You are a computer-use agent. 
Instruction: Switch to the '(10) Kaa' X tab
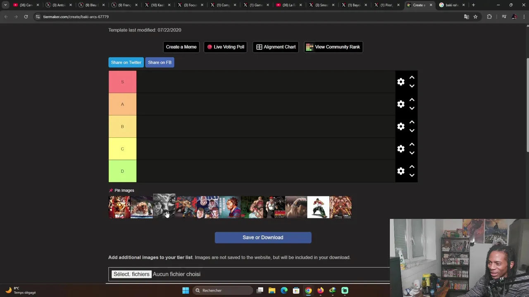tap(157, 5)
